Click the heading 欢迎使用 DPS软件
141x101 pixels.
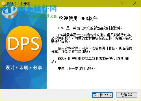point(78,18)
